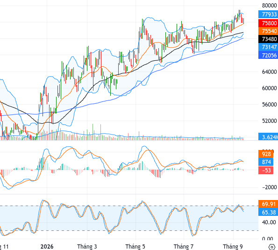The height and width of the screenshot is (250, 278).
Task: Select the Tháng 7 time axis label
Action: click(184, 247)
